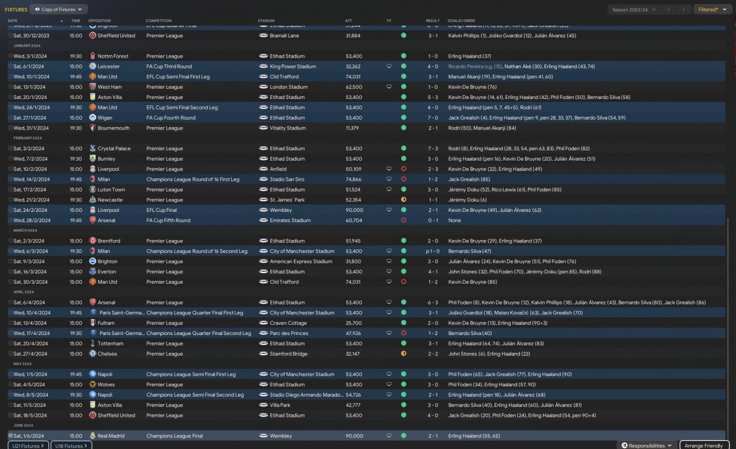Click the Fulham club badge

pyautogui.click(x=93, y=323)
